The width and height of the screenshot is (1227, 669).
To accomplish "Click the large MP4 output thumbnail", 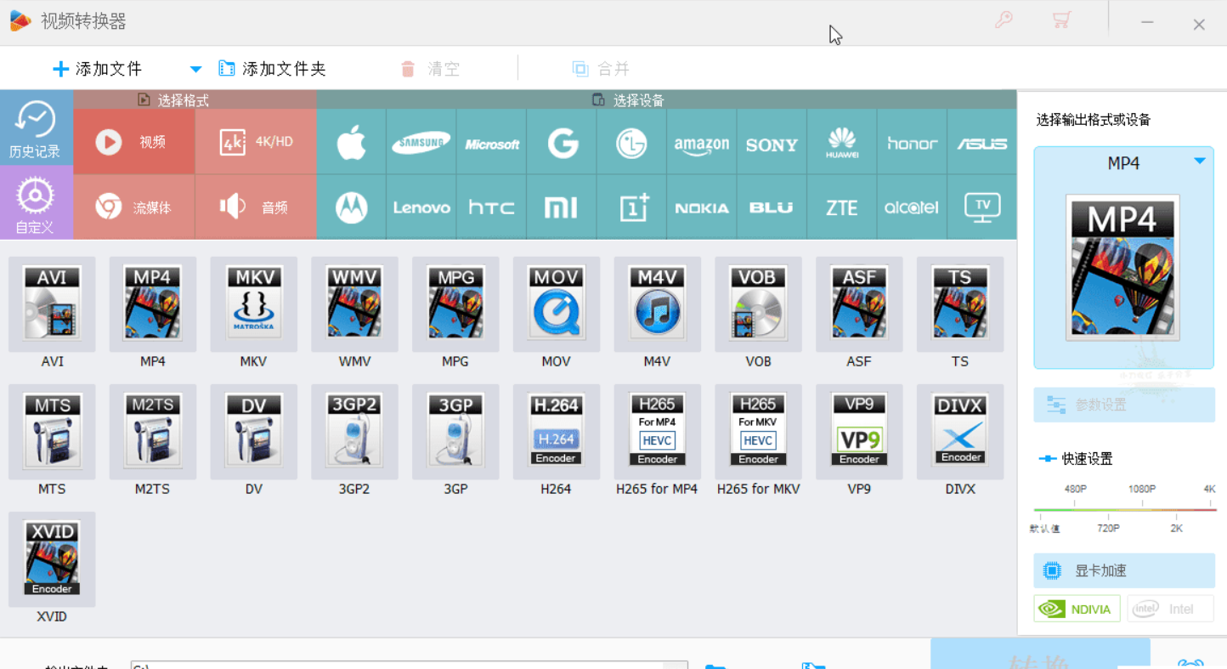I will tap(1122, 268).
